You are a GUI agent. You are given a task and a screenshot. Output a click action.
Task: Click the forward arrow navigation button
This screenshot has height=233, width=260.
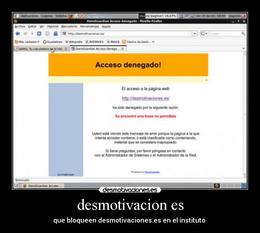[25, 34]
